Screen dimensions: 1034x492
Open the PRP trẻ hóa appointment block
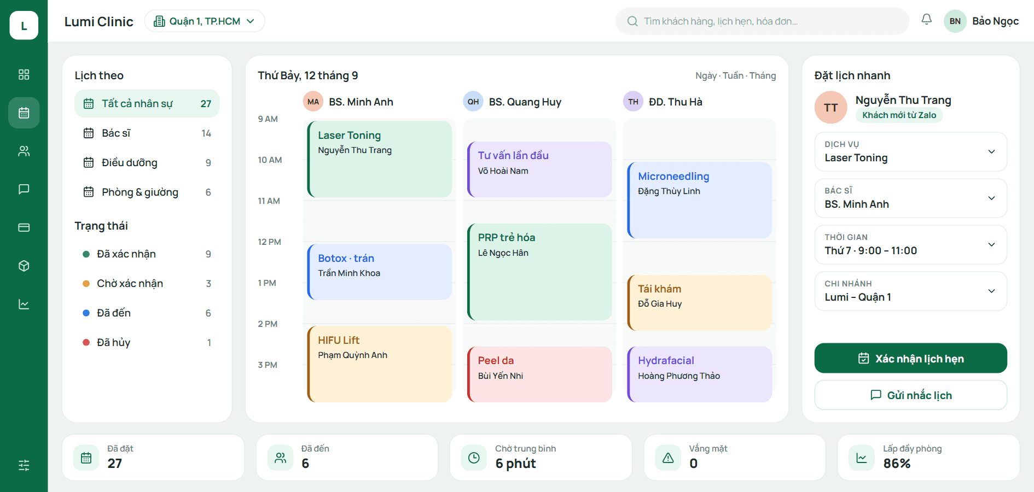pyautogui.click(x=539, y=272)
